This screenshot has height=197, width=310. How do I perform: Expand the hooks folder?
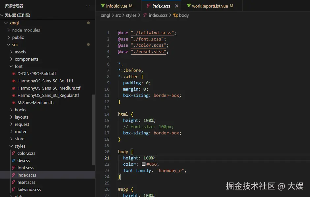click(11, 110)
